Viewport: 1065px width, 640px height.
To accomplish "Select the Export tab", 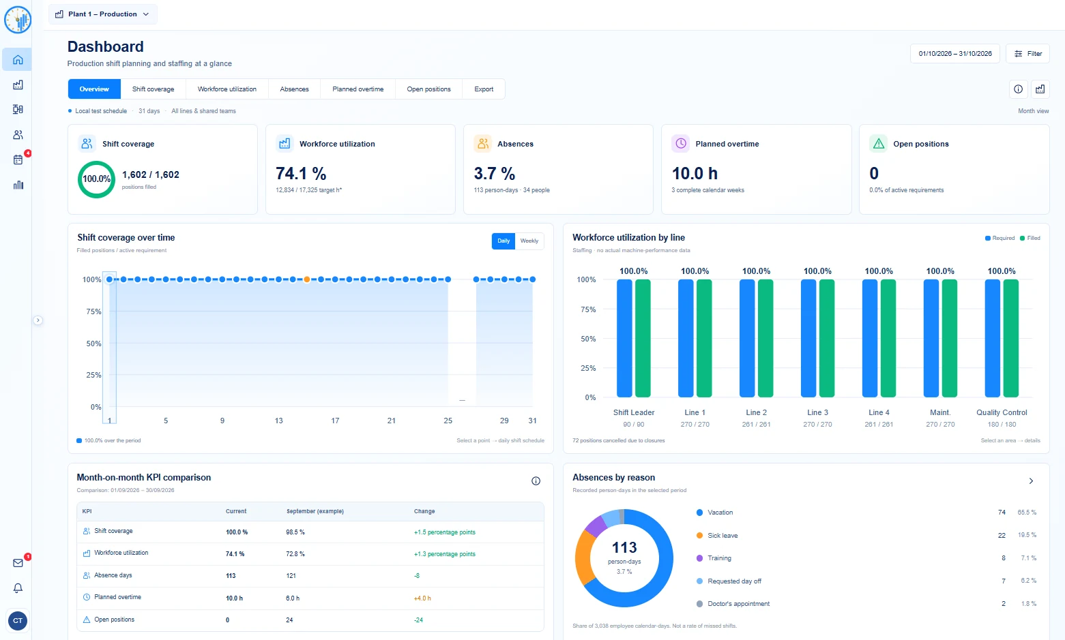I will coord(484,89).
